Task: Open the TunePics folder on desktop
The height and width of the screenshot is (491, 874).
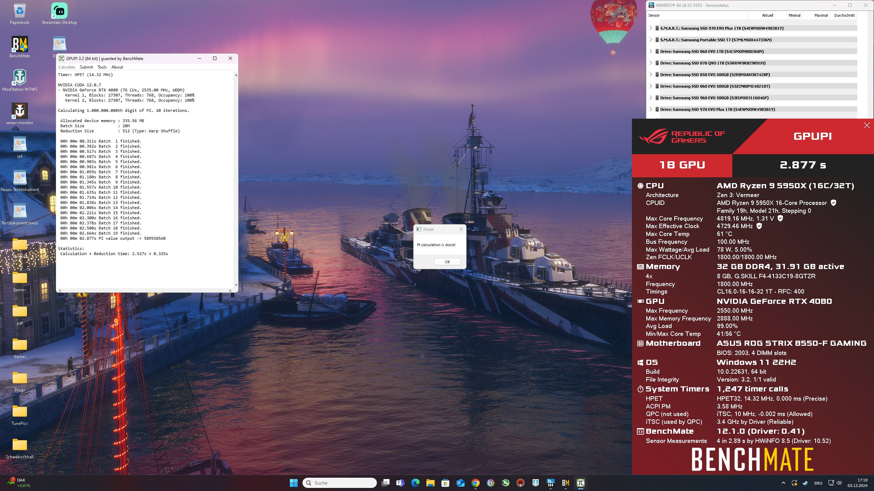Action: 19,415
